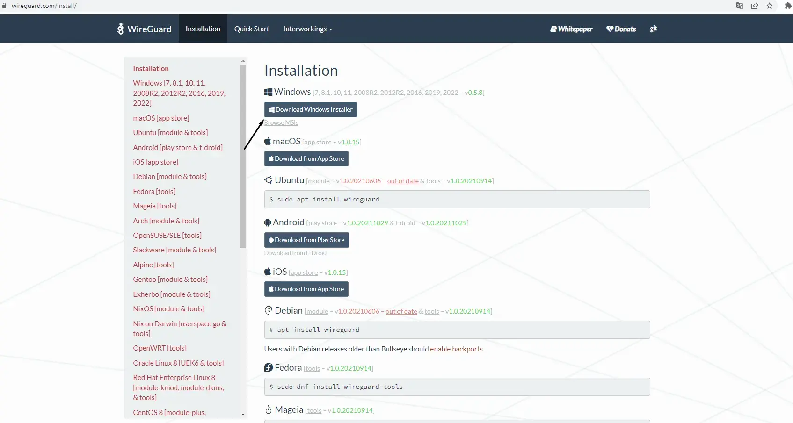Open the enable backports link
This screenshot has height=423, width=793.
456,349
